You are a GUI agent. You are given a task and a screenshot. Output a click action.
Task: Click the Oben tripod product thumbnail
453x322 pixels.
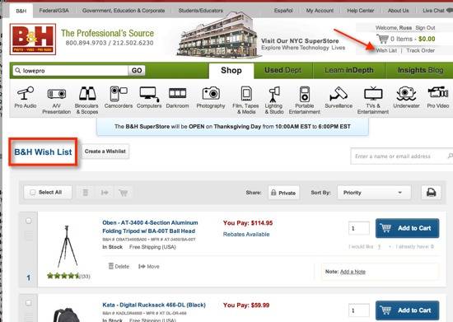pos(67,246)
